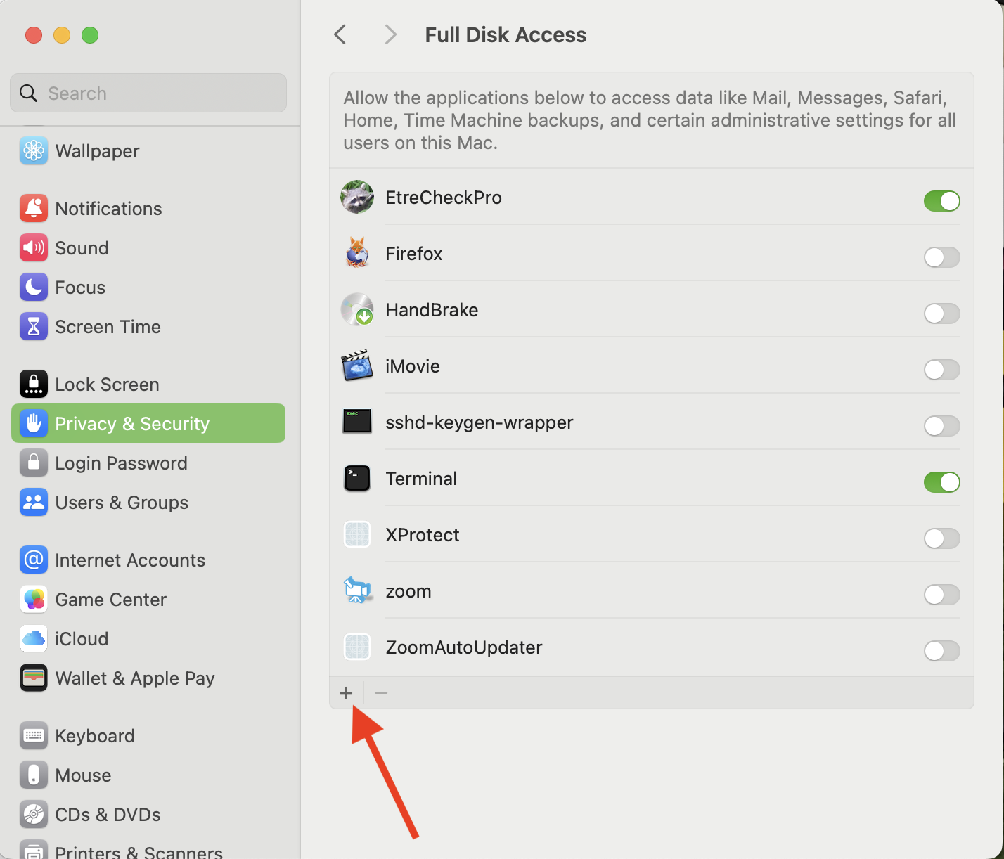1004x859 pixels.
Task: Click the Firefox app icon
Action: [357, 254]
